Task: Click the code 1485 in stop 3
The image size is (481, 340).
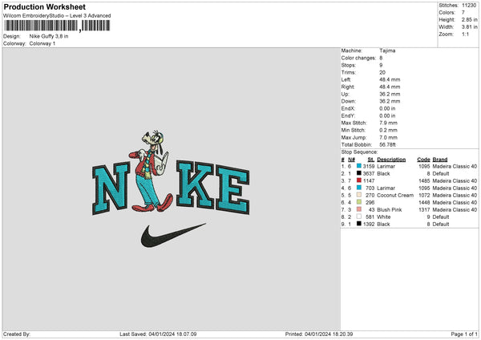Action: point(424,180)
